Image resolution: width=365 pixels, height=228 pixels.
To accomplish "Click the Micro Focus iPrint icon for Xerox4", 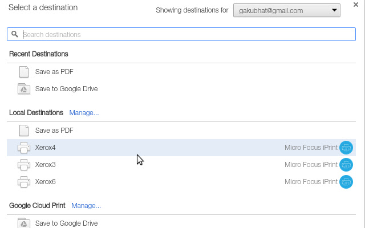I will (x=346, y=148).
